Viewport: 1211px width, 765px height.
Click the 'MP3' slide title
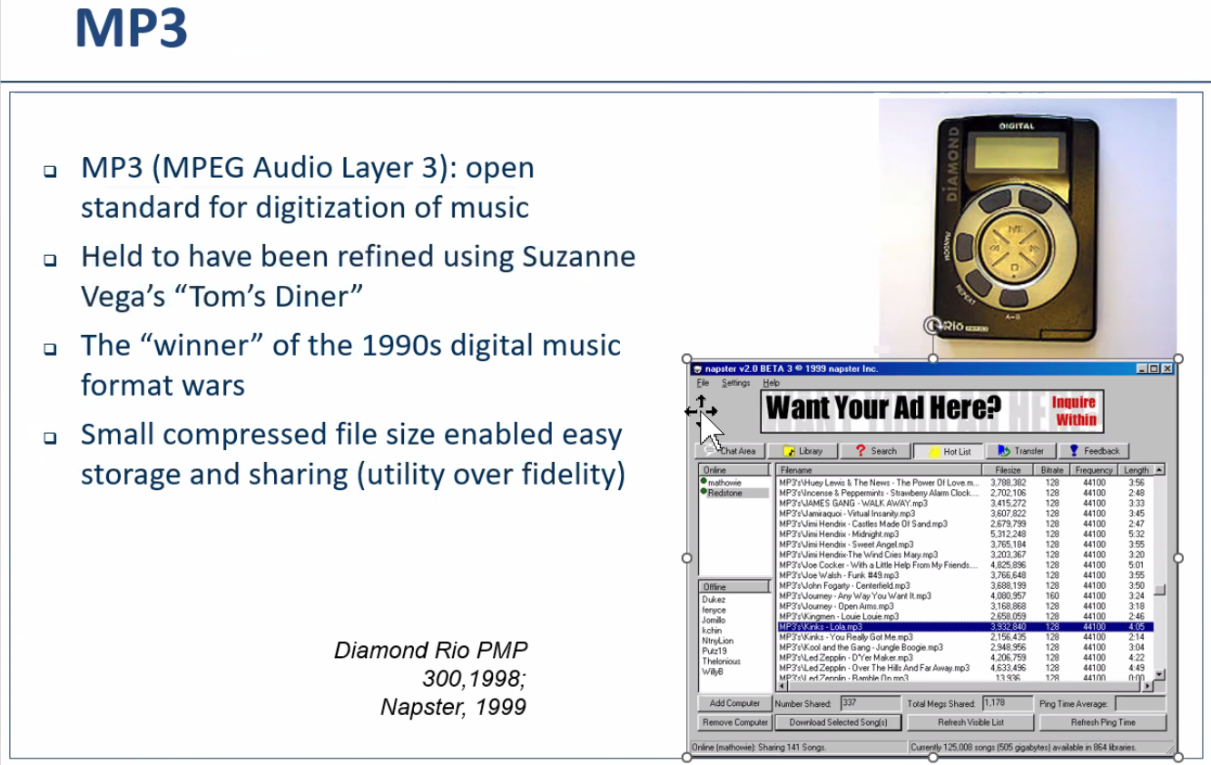pos(132,28)
